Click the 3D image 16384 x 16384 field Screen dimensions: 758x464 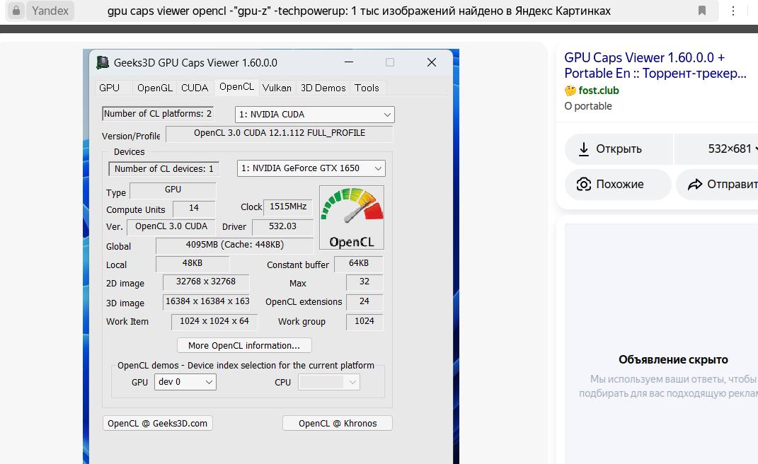(206, 301)
